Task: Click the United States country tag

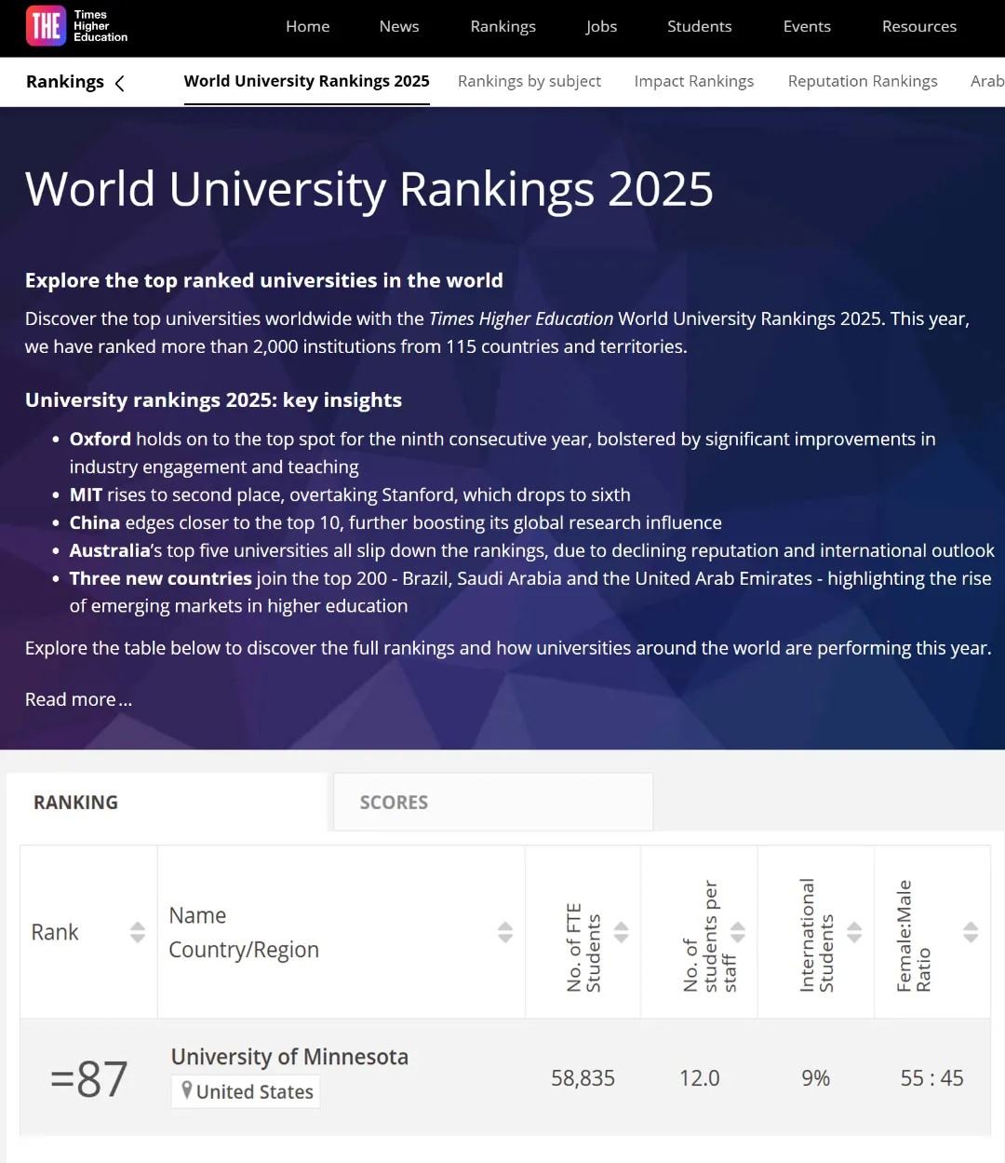Action: 246,1091
